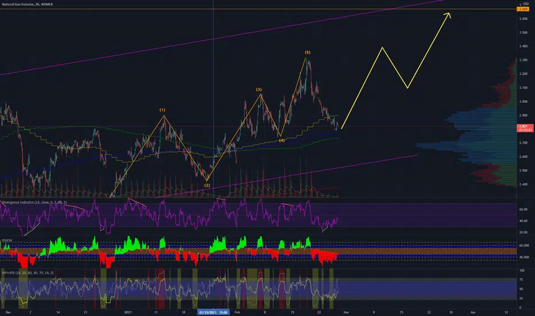The image size is (535, 316).
Task: Click the 2.700 price axis value
Action: (524, 143)
